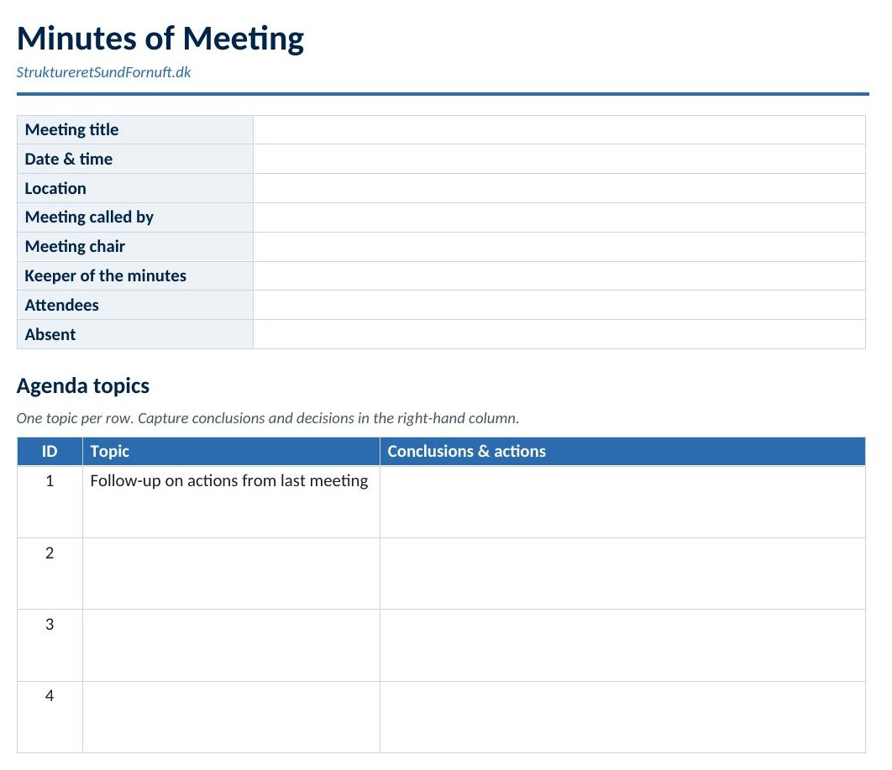Click the Follow-up on actions topic text
This screenshot has width=892, height=770.
[229, 481]
